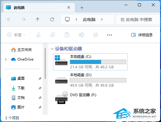The image size is (161, 122).
Task: Go up one directory level
Action: pyautogui.click(x=38, y=19)
